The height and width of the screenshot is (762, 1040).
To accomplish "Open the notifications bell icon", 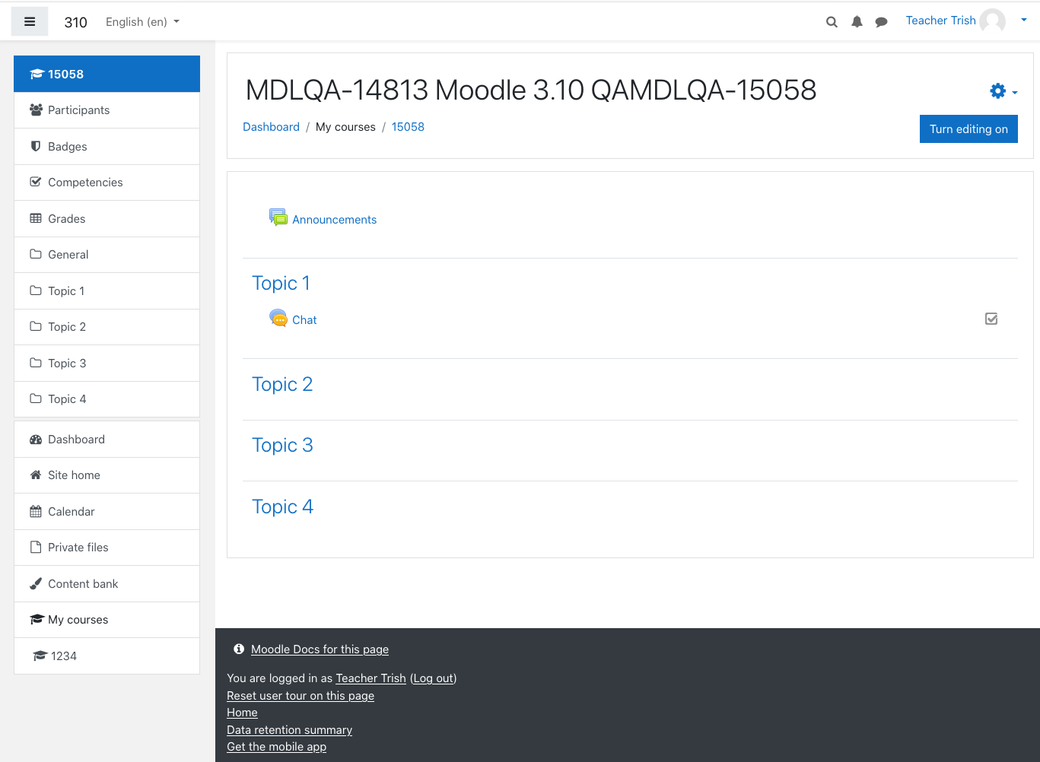I will [x=857, y=22].
